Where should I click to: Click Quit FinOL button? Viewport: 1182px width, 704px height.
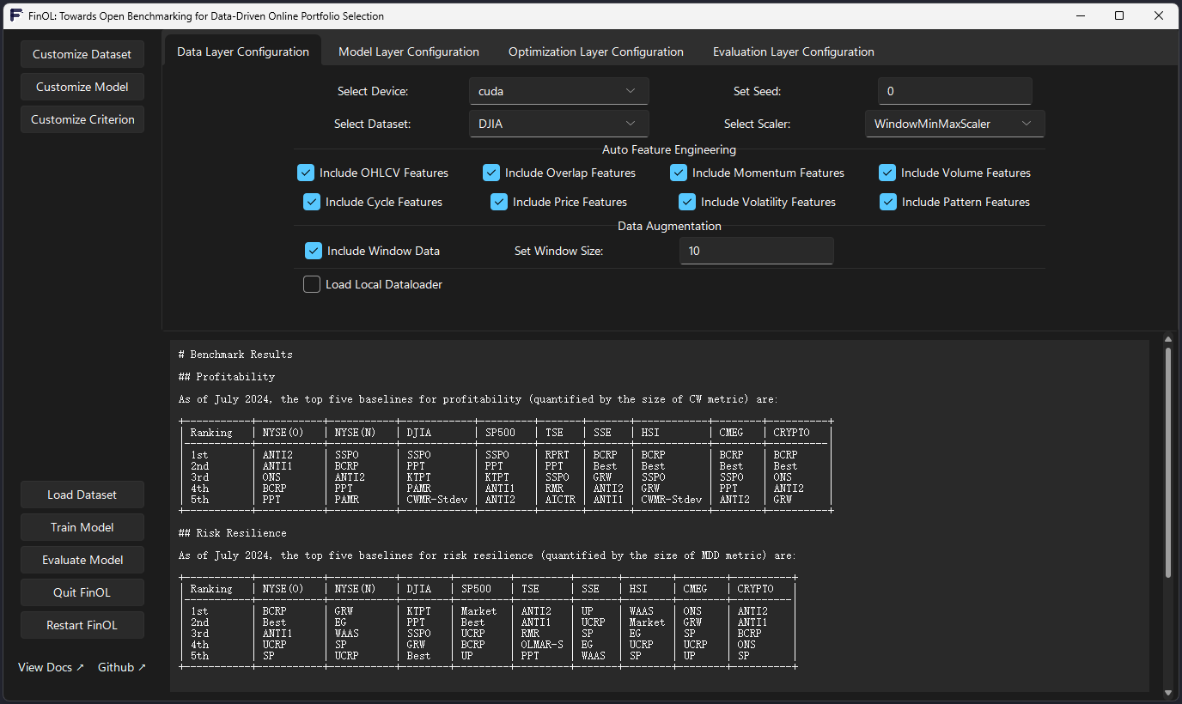click(x=82, y=592)
